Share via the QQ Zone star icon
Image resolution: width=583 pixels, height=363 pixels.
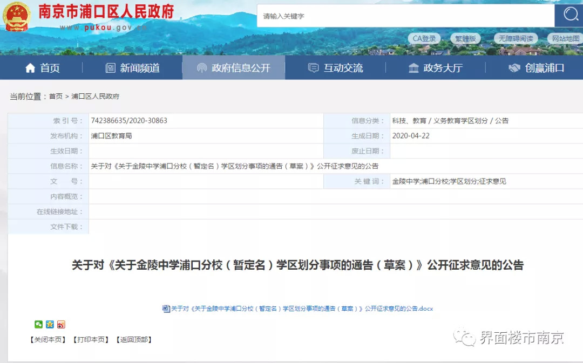50,324
